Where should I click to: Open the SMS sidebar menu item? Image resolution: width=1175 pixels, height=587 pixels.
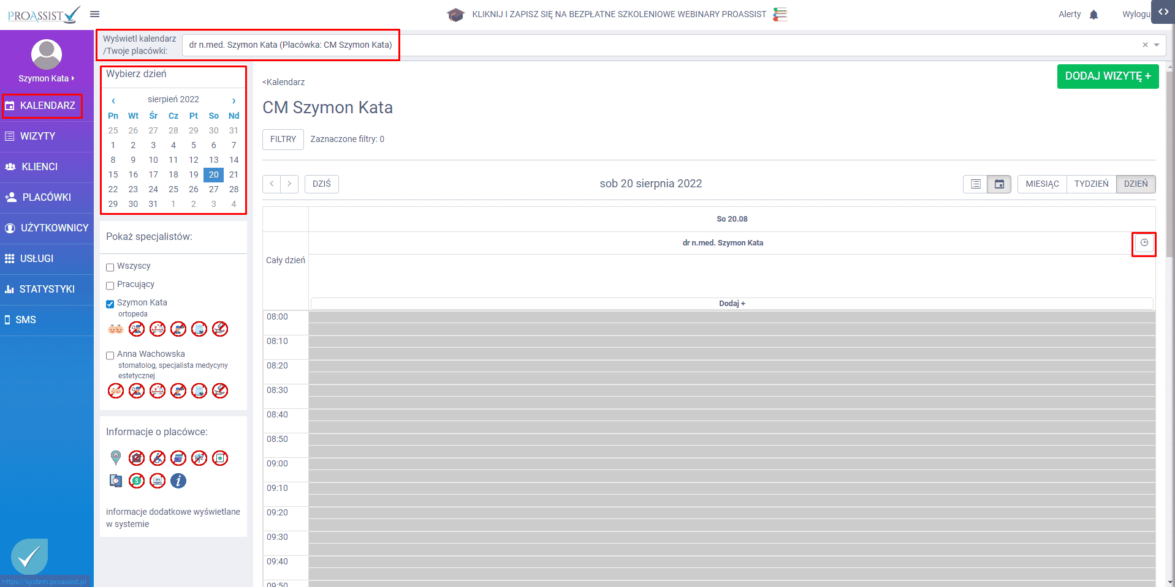pos(47,320)
